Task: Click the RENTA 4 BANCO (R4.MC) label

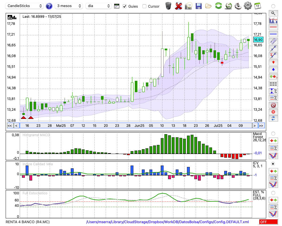Action: [x=28, y=222]
